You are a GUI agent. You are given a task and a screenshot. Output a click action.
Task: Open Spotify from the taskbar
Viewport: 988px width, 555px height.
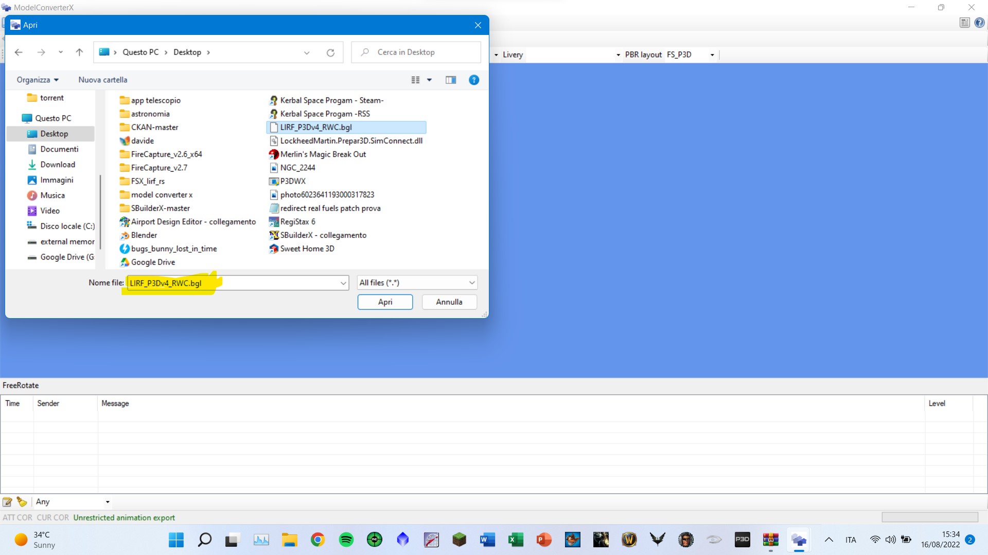pyautogui.click(x=346, y=540)
